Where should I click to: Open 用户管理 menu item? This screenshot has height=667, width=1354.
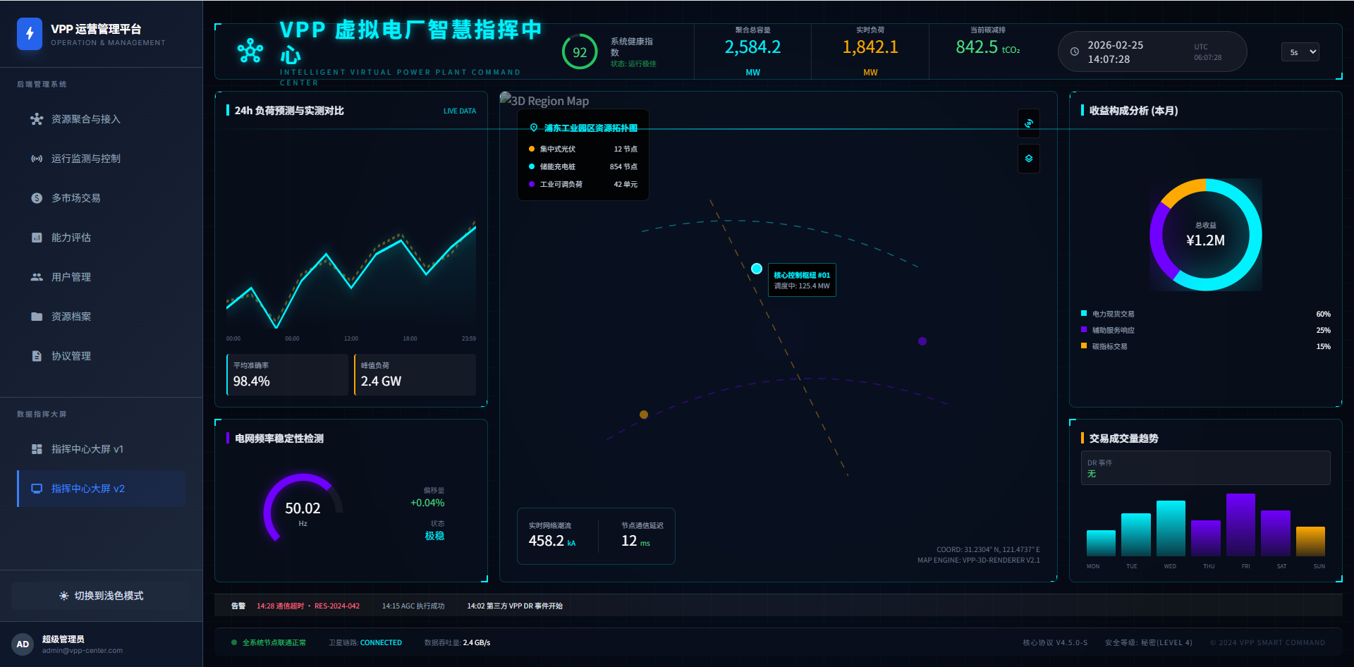click(71, 277)
